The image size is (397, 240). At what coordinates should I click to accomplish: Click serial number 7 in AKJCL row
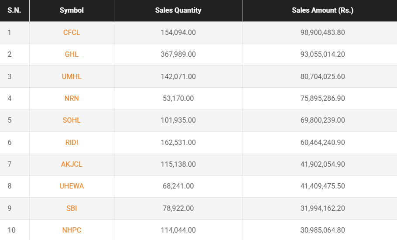[10, 164]
